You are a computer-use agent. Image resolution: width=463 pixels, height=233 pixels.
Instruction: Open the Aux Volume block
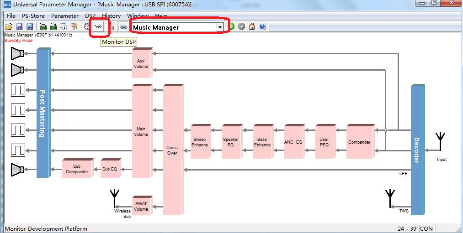(x=142, y=63)
